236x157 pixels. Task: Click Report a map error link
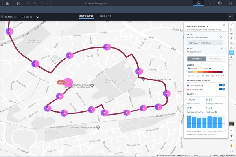tap(227, 155)
